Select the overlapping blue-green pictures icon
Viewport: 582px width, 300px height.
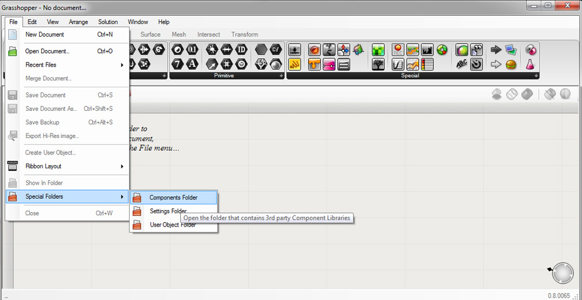[x=511, y=49]
